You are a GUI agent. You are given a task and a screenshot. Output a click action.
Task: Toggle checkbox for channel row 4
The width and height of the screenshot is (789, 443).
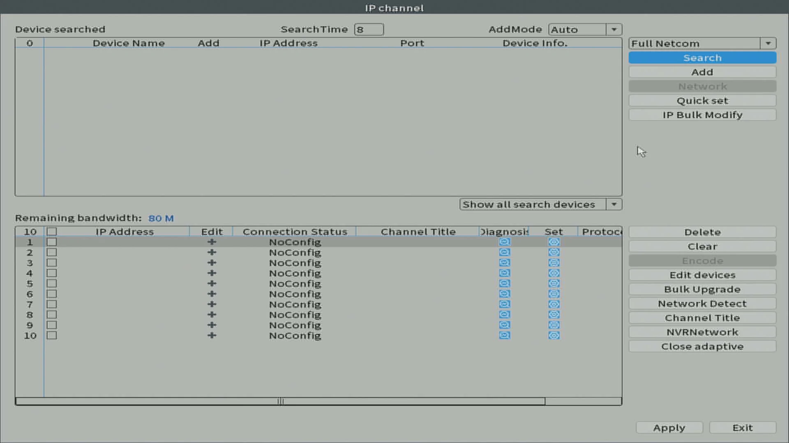pos(51,273)
